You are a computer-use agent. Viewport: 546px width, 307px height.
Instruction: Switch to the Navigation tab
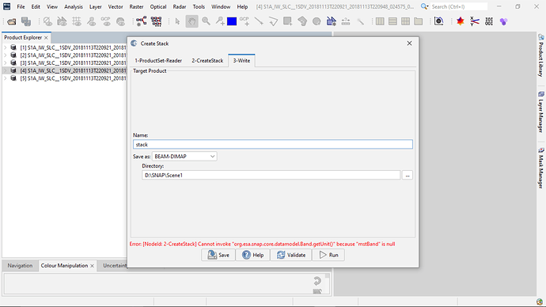tap(20, 266)
